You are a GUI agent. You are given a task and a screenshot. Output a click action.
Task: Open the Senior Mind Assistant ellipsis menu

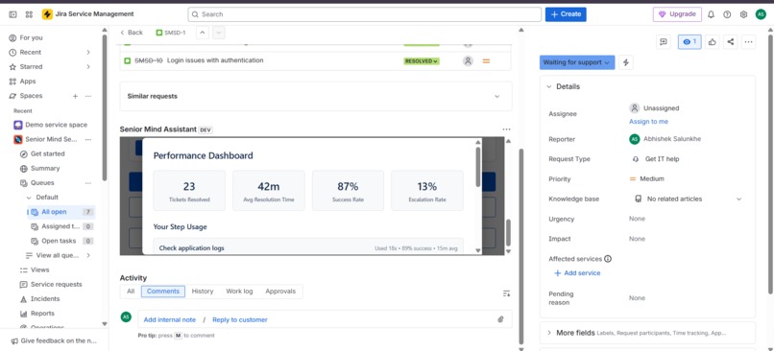click(x=506, y=129)
